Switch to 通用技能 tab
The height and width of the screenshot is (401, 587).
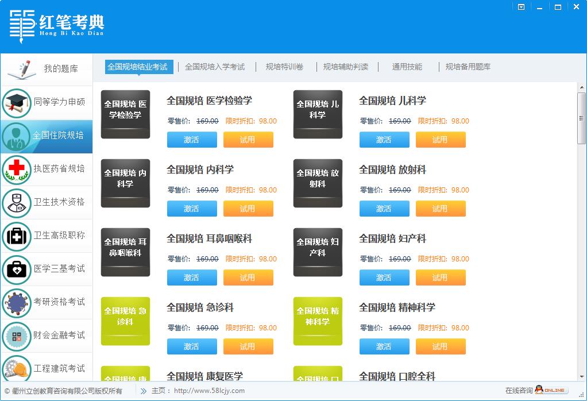pos(407,67)
